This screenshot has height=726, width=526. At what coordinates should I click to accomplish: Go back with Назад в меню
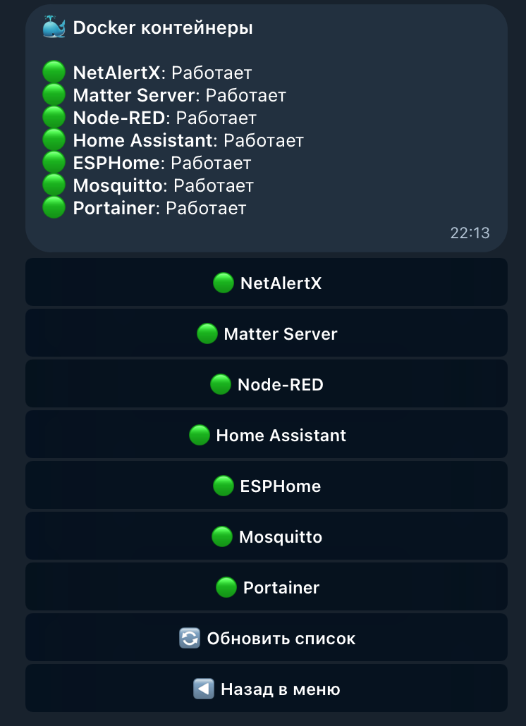[267, 688]
